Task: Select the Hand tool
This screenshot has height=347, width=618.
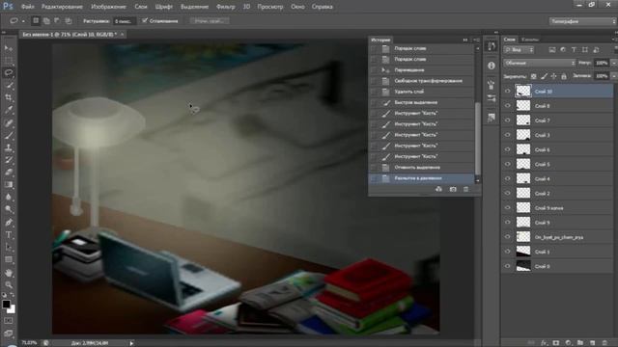Action: click(x=9, y=272)
